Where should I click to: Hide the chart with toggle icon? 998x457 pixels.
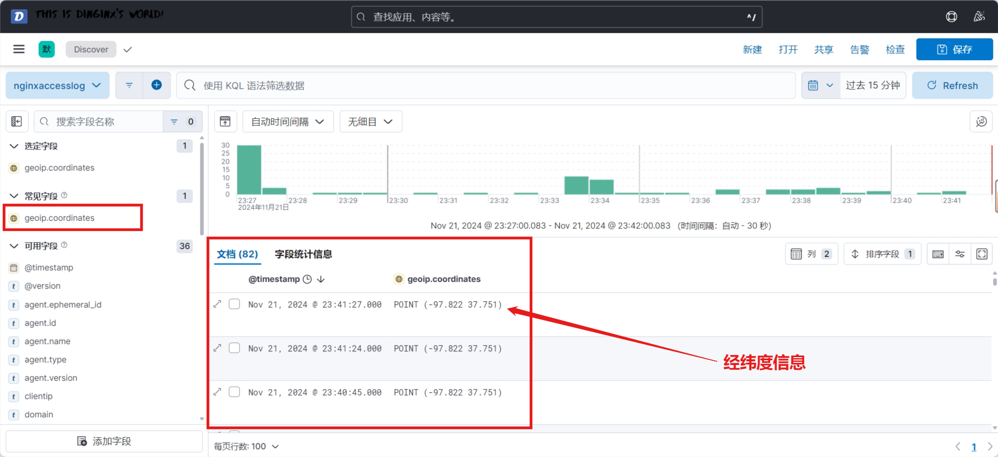225,121
